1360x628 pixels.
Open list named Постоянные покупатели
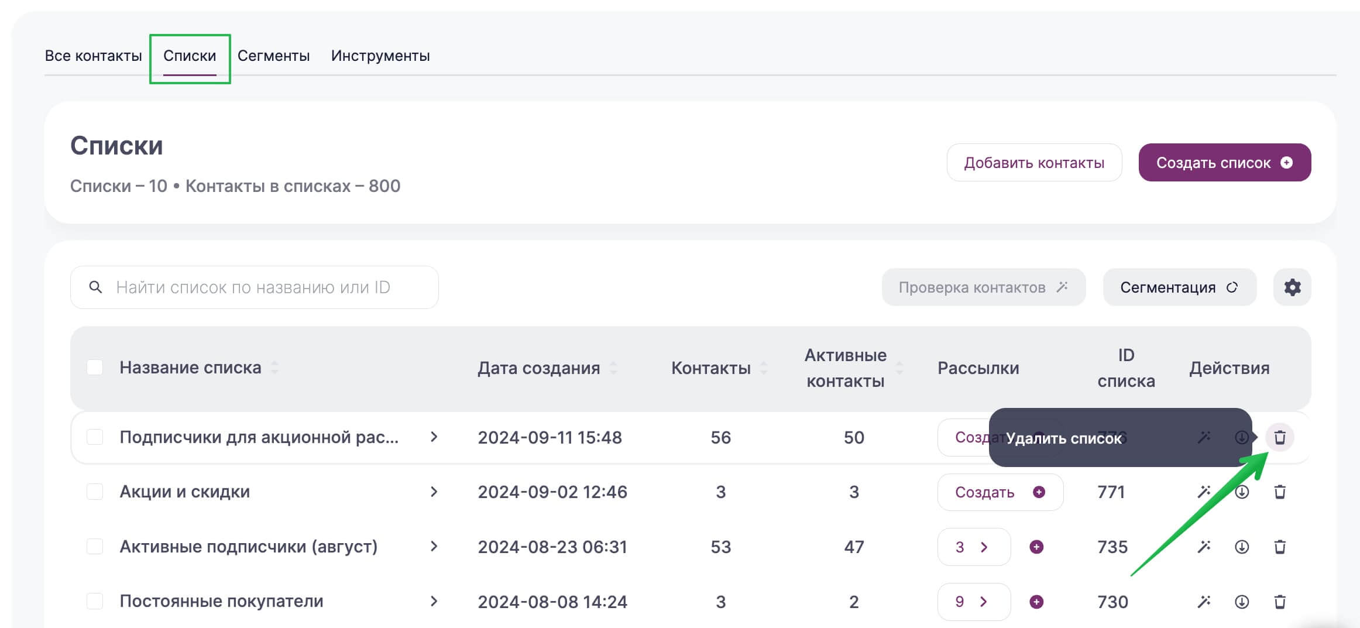point(221,601)
